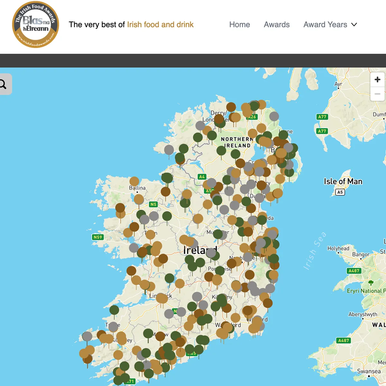Open the Home menu item
Screen dimensions: 386x386
click(239, 24)
